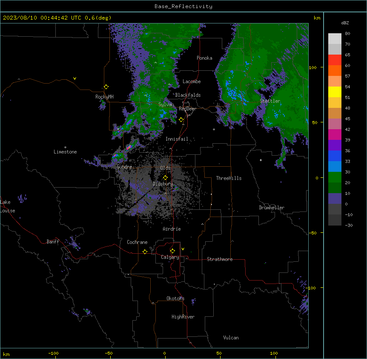This screenshot has height=359, width=367.
Task: Pick the yellow 51-54 dBZ legend swatch
Action: pyautogui.click(x=335, y=92)
